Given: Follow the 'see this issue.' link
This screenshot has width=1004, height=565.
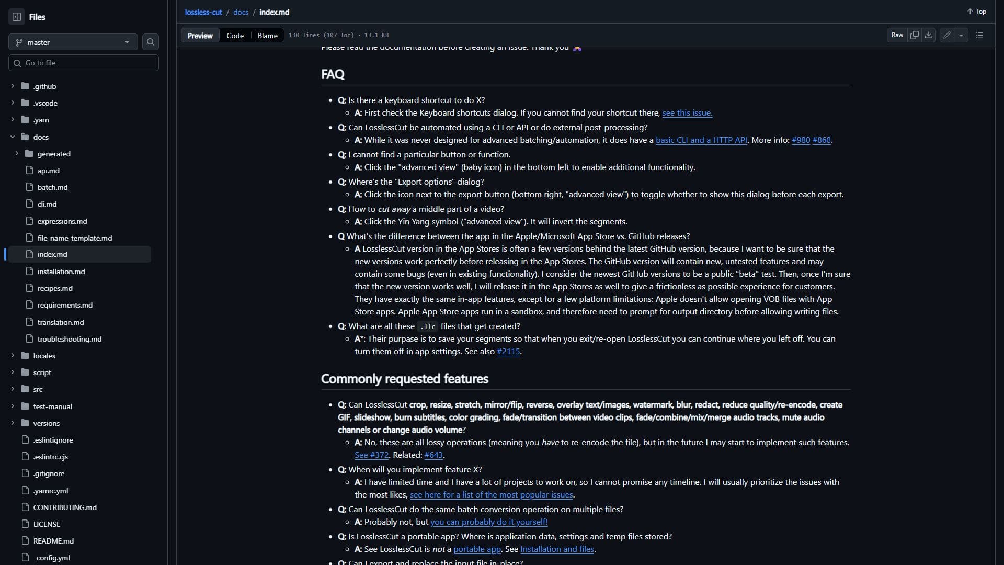Looking at the screenshot, I should [687, 112].
